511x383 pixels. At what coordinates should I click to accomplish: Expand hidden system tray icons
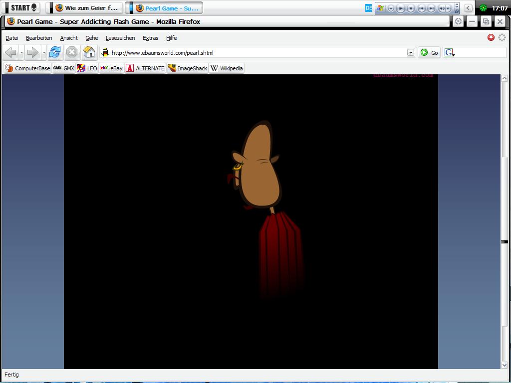tap(468, 8)
